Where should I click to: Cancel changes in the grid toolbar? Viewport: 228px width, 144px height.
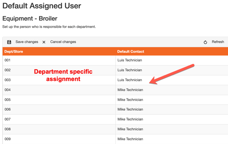[x=63, y=42]
